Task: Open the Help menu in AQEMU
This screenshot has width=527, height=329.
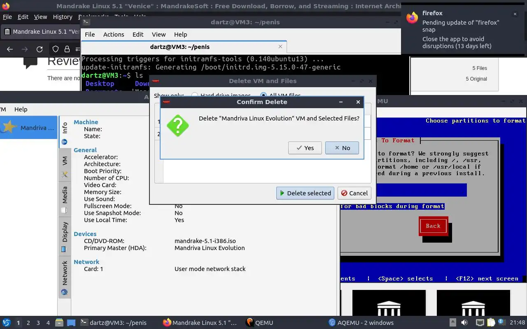Action: click(21, 109)
